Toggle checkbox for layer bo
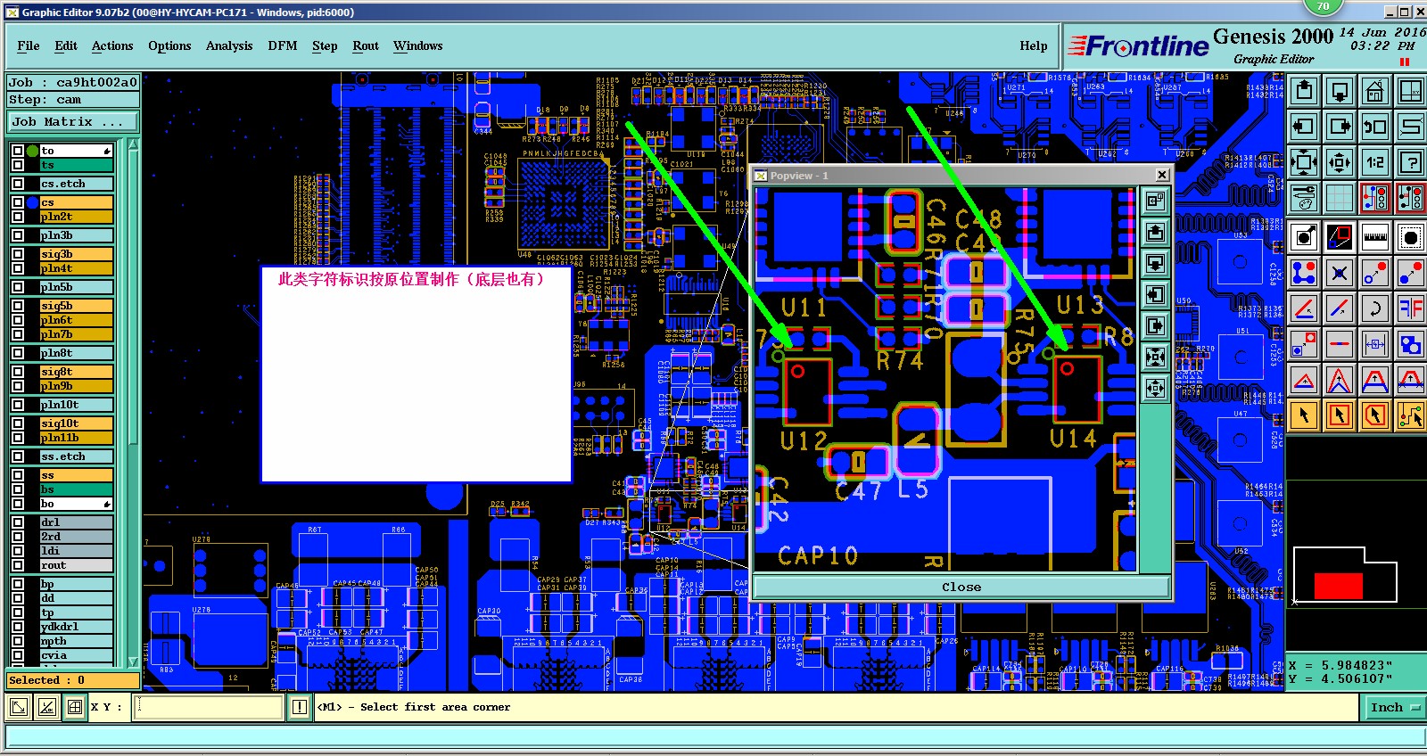This screenshot has height=756, width=1427. (18, 504)
